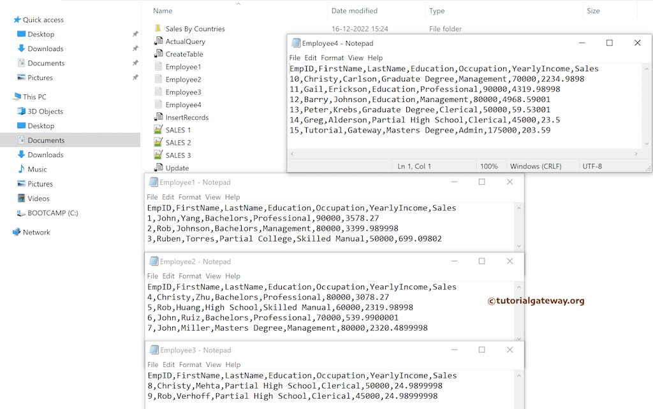Open File menu in Employee1 Notepad
The image size is (653, 409).
(x=152, y=197)
